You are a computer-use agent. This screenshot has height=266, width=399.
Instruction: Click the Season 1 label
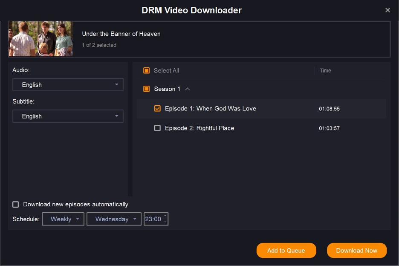(167, 89)
